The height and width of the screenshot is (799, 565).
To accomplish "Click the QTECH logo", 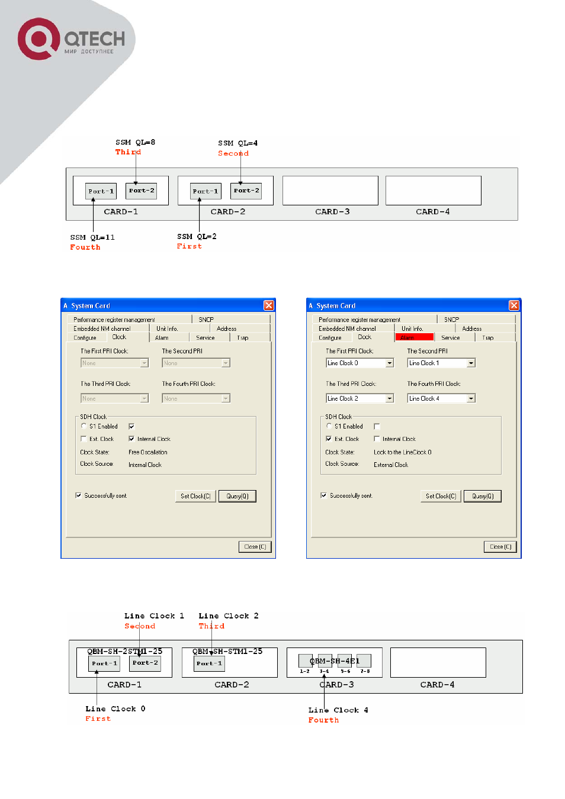I will [72, 39].
